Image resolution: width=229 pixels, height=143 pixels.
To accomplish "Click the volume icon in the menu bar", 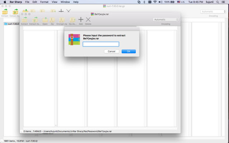I will click(x=161, y=2).
